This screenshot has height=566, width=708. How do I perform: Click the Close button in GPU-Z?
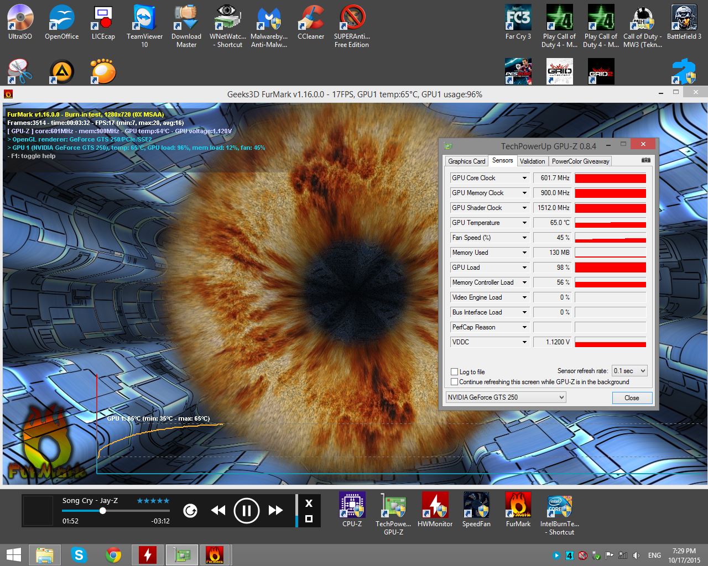[x=632, y=398]
